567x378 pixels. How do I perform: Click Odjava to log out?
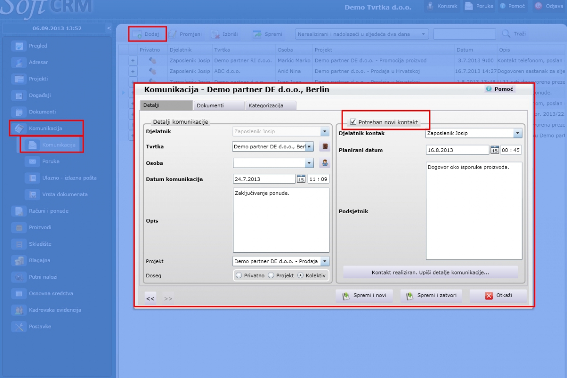click(x=549, y=6)
